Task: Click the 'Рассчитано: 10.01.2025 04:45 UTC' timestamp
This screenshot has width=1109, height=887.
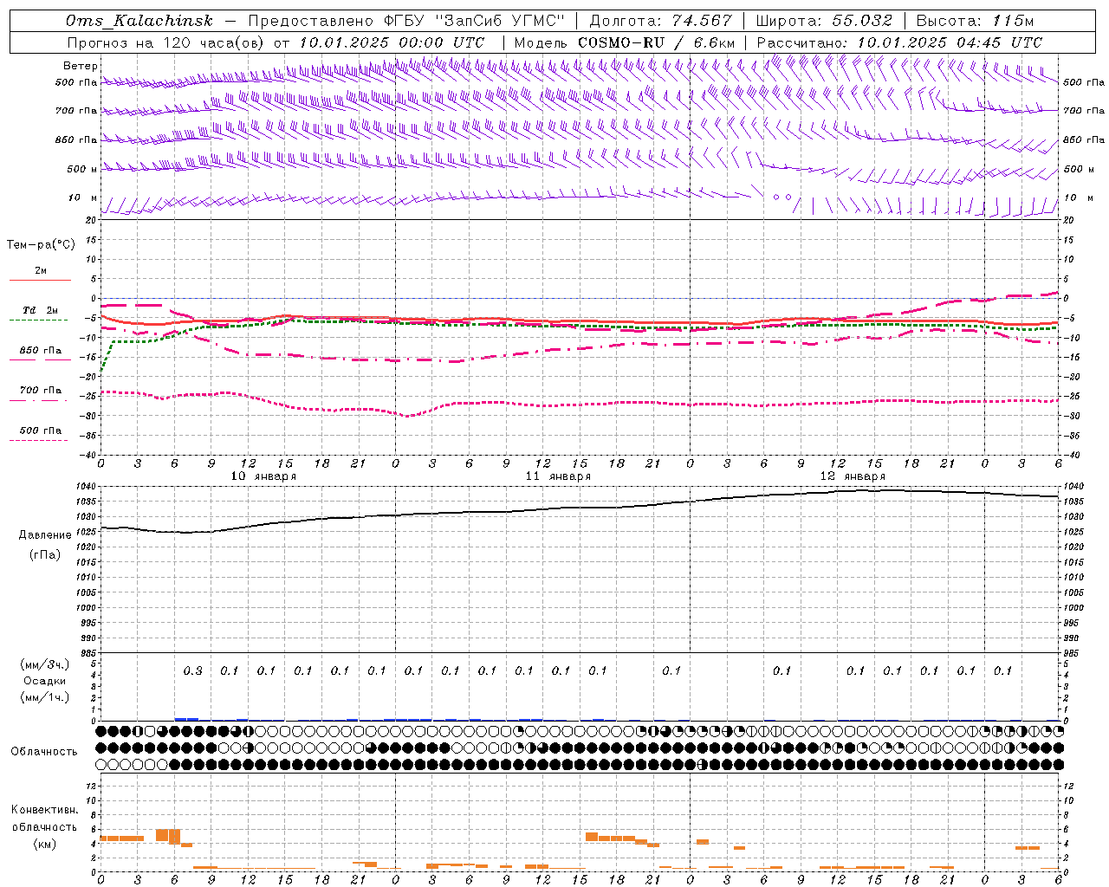Action: [x=899, y=42]
